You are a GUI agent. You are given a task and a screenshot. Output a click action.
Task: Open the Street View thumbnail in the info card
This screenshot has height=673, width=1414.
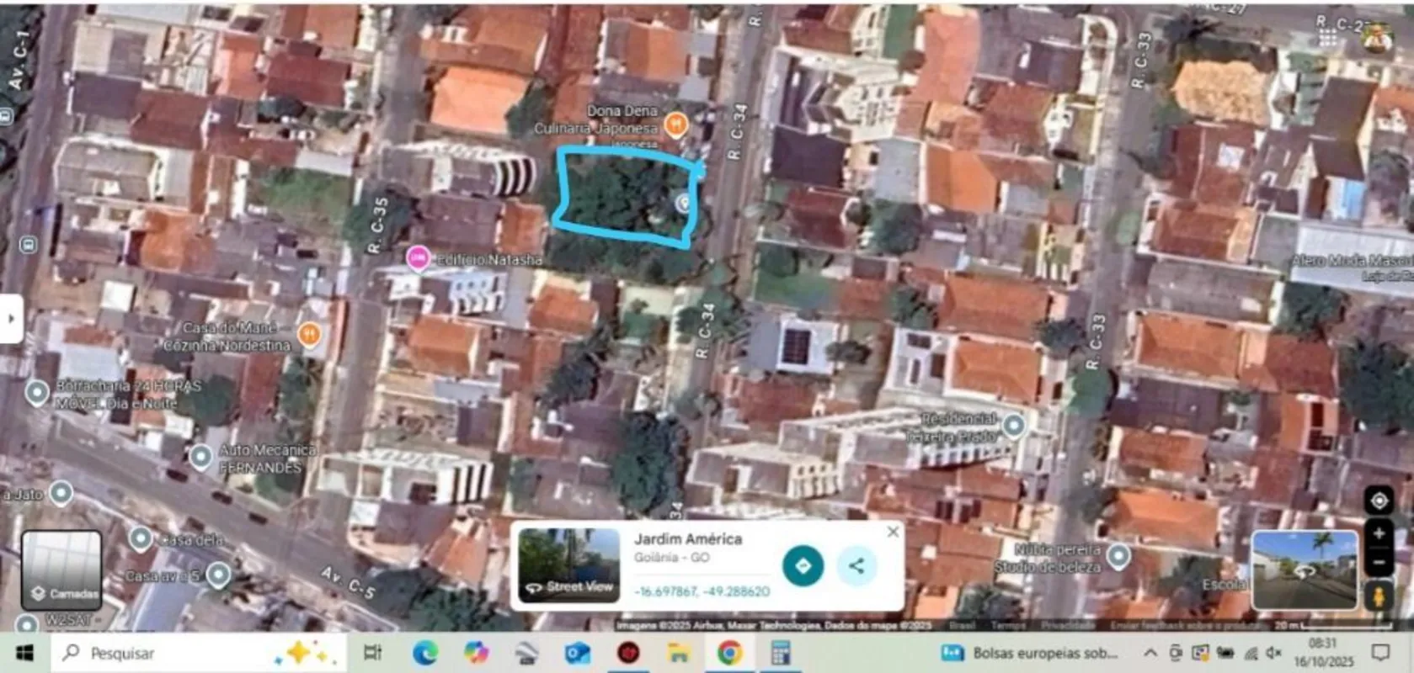(x=568, y=564)
